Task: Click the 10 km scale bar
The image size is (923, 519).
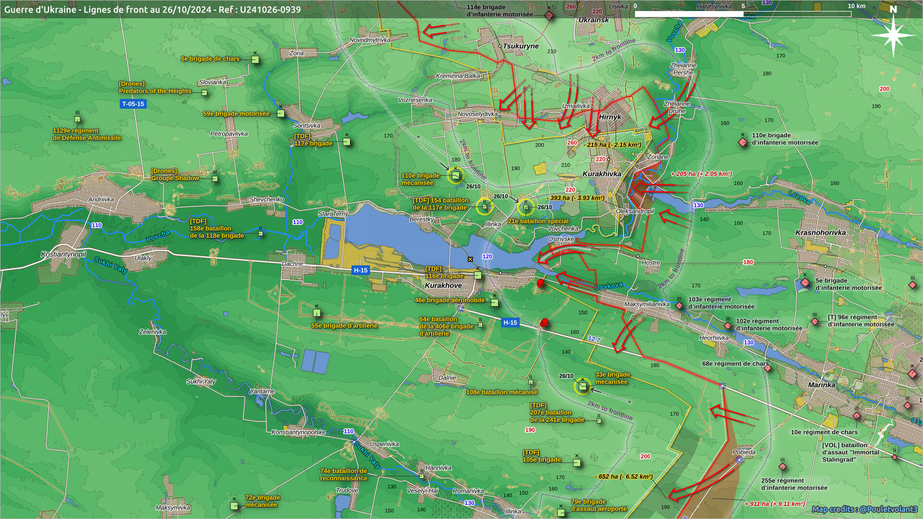Action: (x=743, y=14)
